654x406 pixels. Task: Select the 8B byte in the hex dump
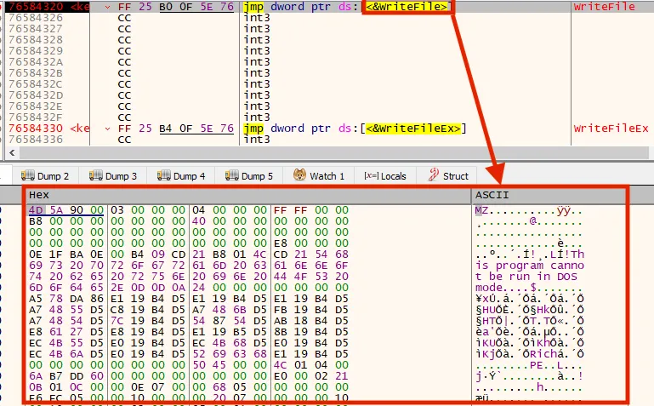(x=281, y=332)
